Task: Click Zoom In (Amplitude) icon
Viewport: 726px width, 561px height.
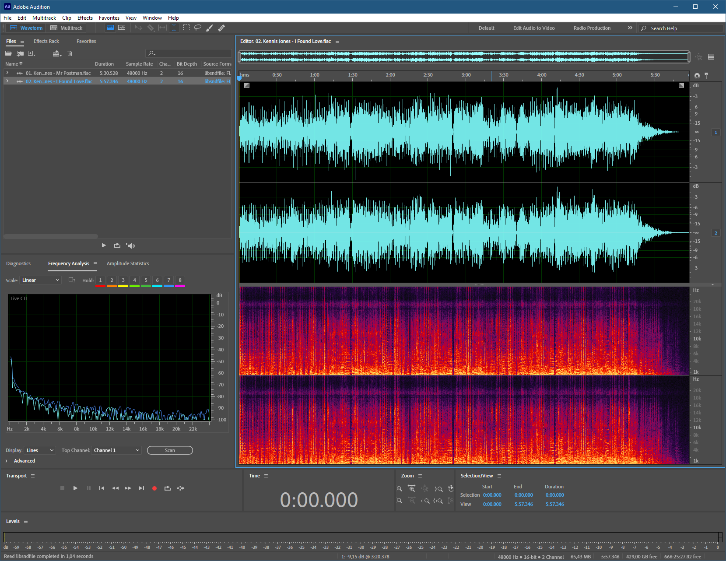Action: click(400, 489)
